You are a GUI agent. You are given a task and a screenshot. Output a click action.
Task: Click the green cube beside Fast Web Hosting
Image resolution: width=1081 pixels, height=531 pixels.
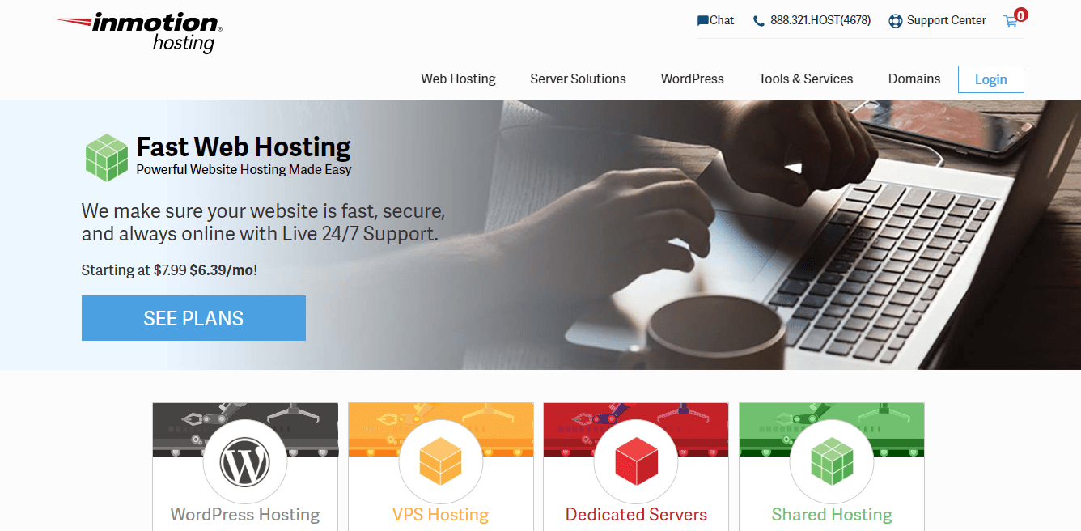107,157
